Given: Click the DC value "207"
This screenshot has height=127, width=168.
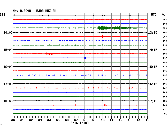Looking at the screenshot, I should tap(165, 37).
